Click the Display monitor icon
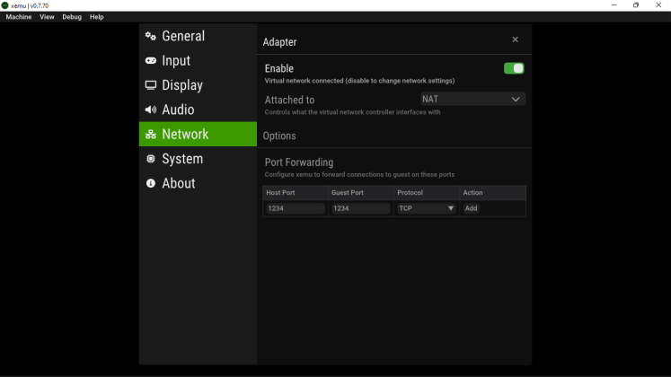Screen dimensions: 671x377 pyautogui.click(x=151, y=85)
